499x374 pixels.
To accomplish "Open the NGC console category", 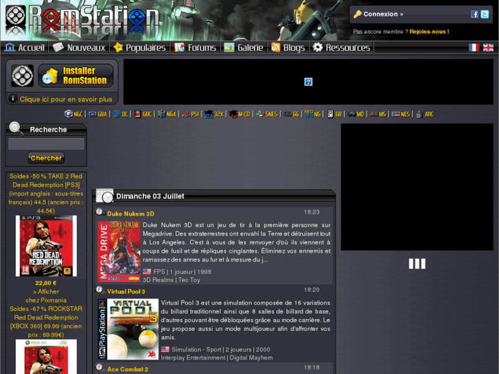I will click(73, 114).
